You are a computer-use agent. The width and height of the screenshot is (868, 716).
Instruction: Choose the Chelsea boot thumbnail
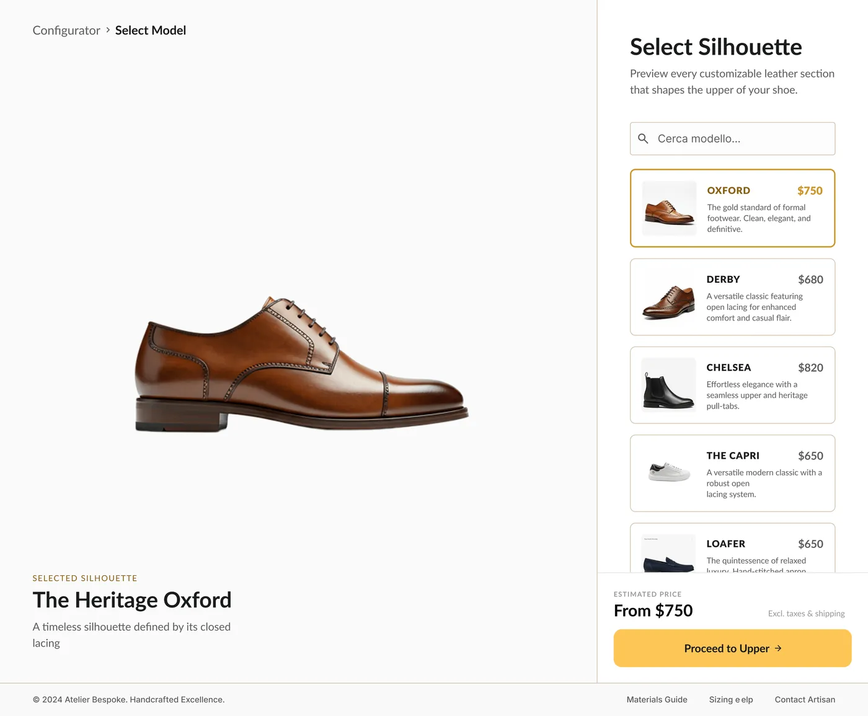(x=668, y=385)
